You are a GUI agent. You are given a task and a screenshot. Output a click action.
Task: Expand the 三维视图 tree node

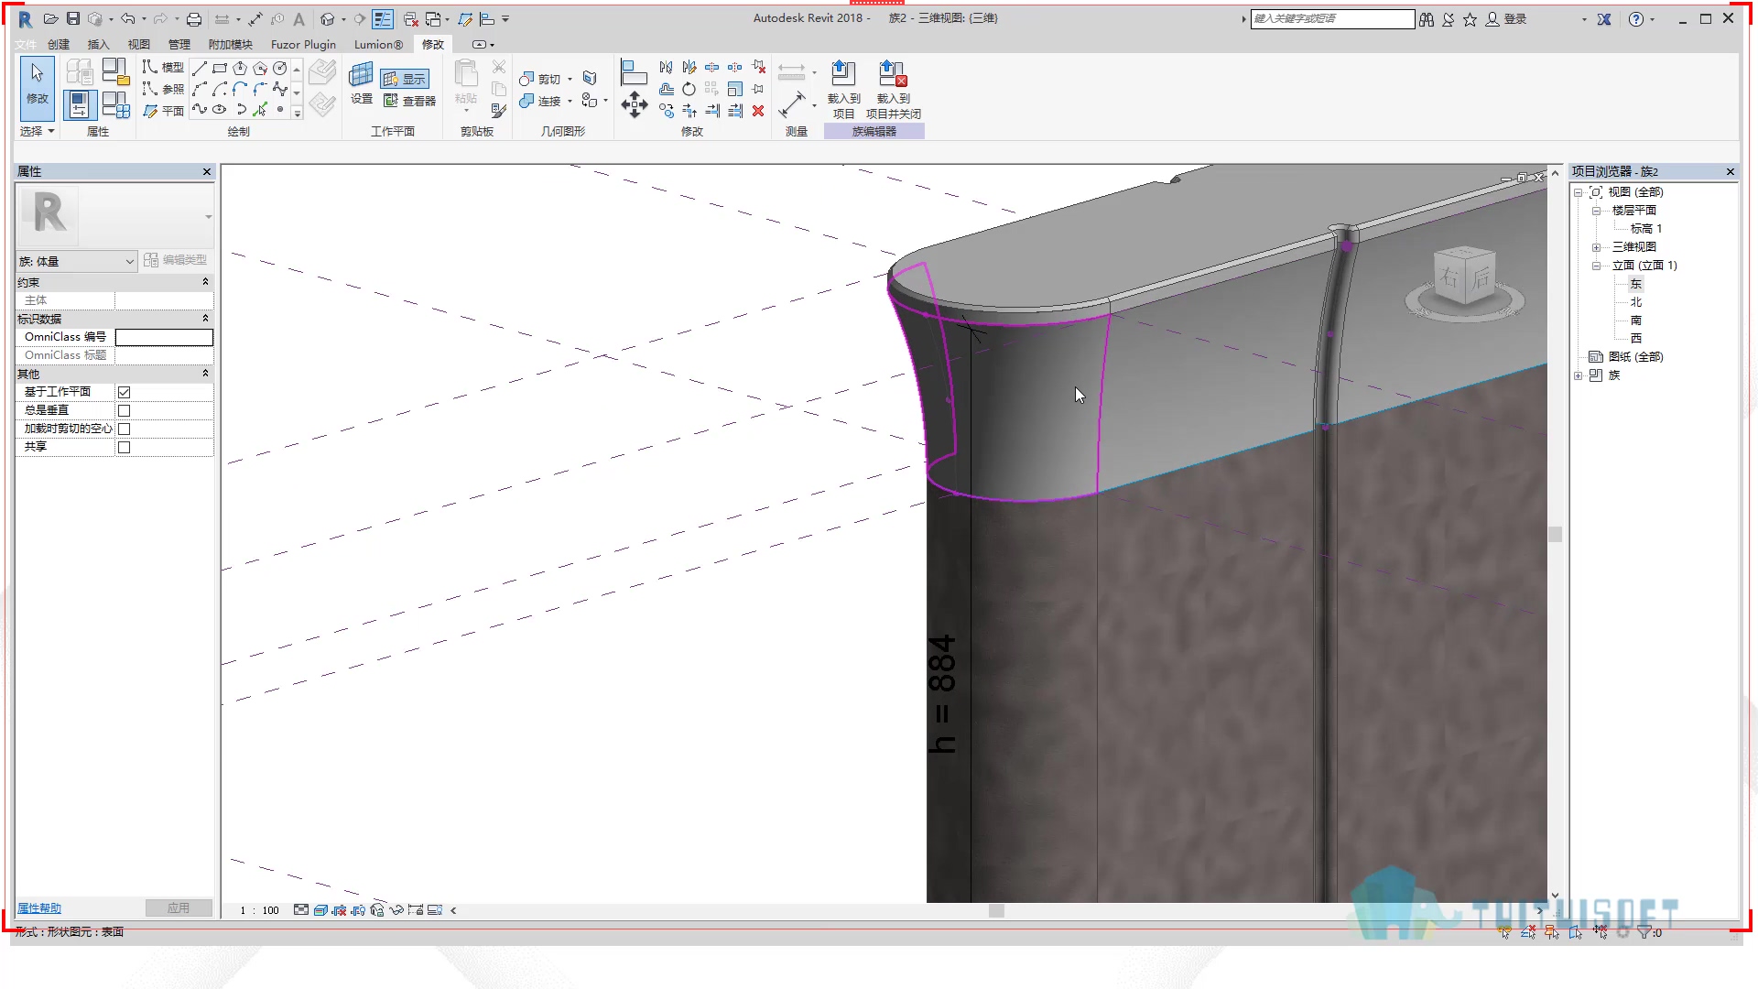pos(1596,247)
